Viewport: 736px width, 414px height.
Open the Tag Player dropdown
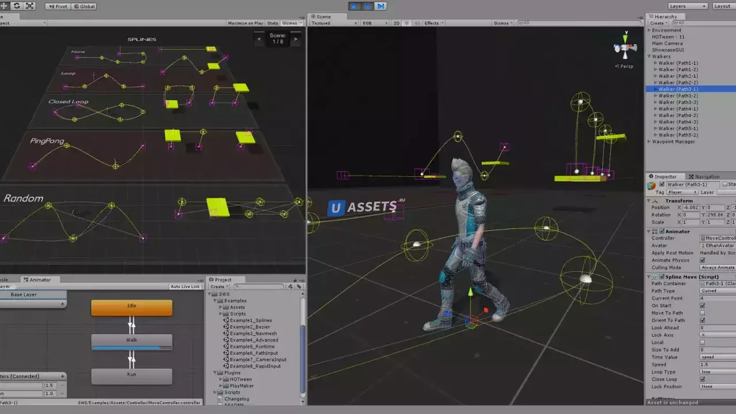[682, 192]
